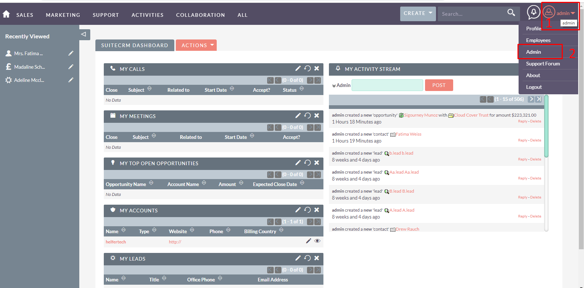Open the COLLABORATION menu
Viewport: 584px width, 288px height.
(x=201, y=15)
